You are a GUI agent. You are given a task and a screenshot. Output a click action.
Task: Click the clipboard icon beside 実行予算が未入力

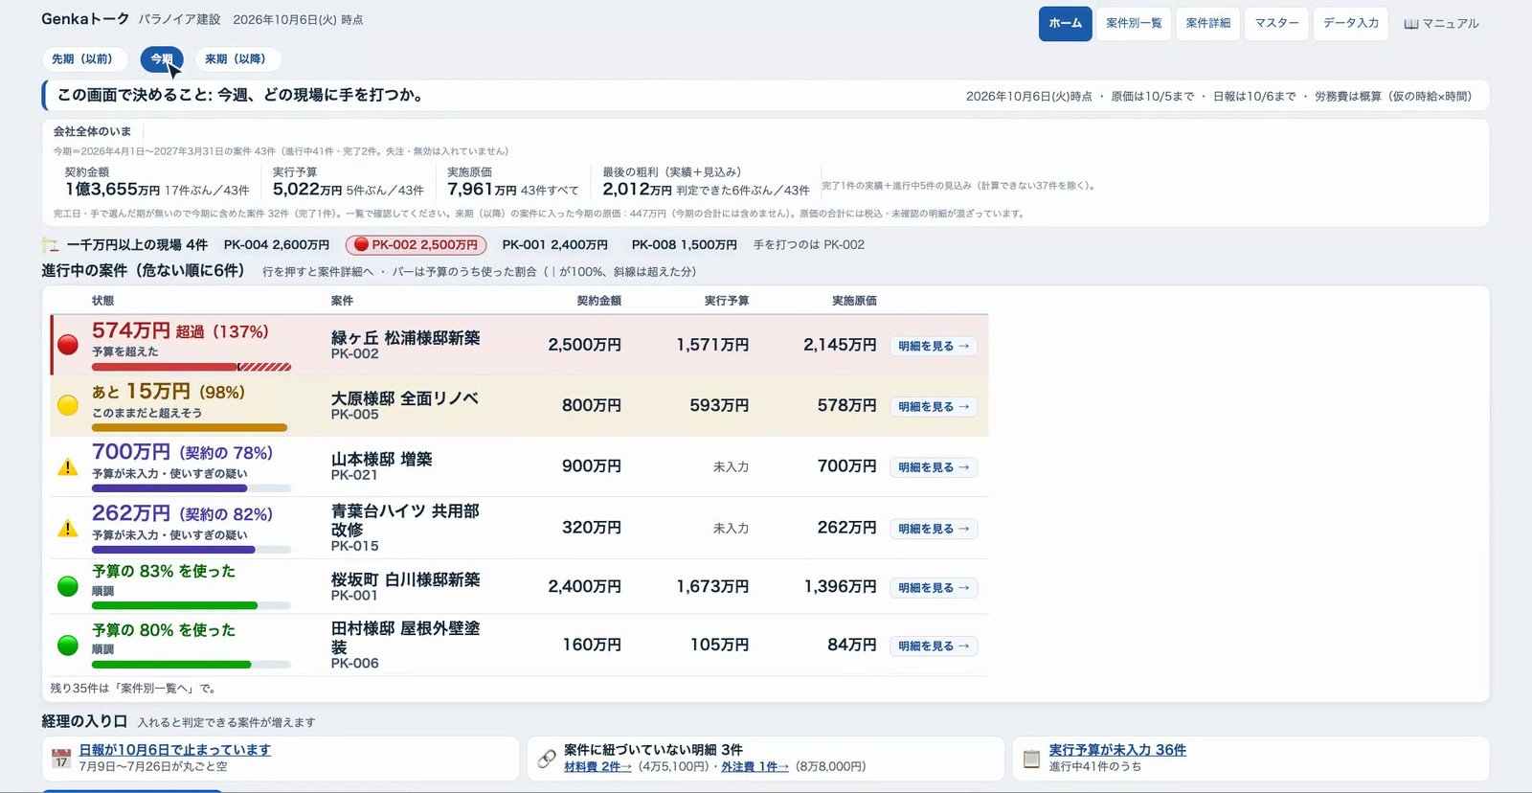point(1031,759)
